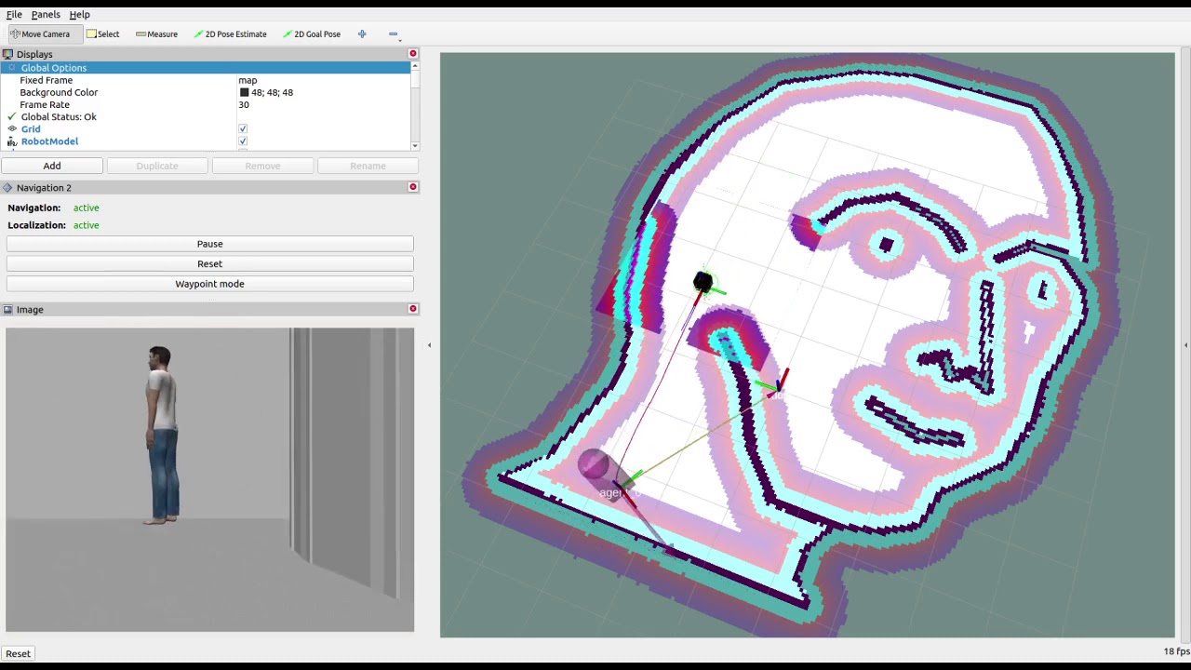The image size is (1191, 670).
Task: Choose the 2D Goal Pose tool
Action: 311,34
